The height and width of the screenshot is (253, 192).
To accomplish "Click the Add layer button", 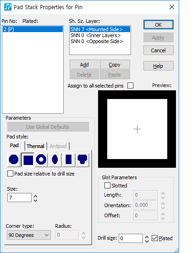I will point(84,65).
